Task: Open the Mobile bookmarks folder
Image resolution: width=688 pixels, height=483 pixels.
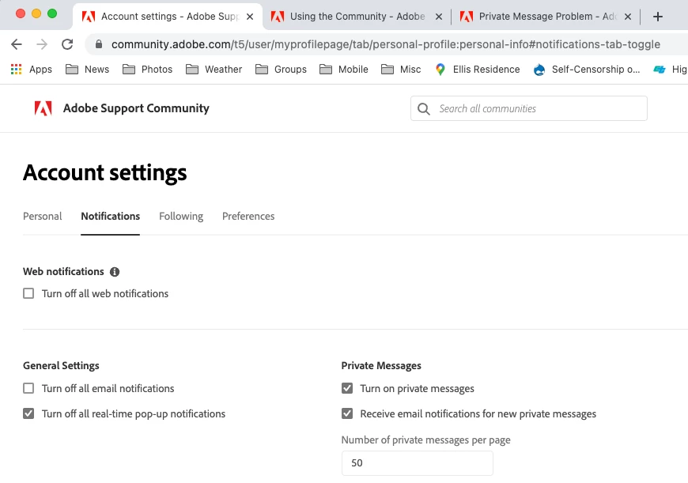Action: click(343, 70)
